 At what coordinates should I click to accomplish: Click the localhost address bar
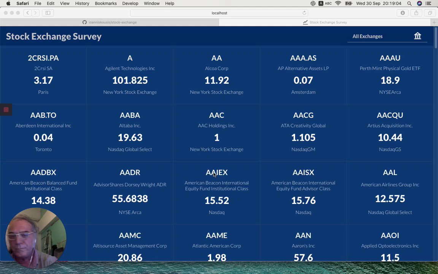pyautogui.click(x=219, y=13)
